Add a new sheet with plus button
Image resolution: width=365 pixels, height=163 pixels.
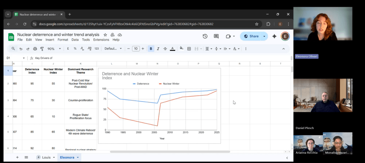17,157
